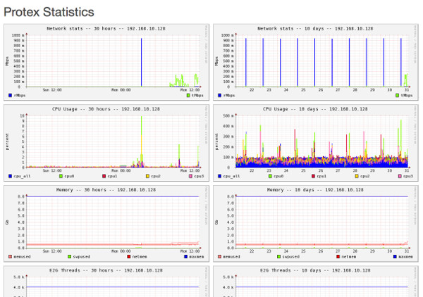The image size is (423, 297).
Task: Click 'cpu3' label in CPU 10 days legend
Action: tap(408, 176)
